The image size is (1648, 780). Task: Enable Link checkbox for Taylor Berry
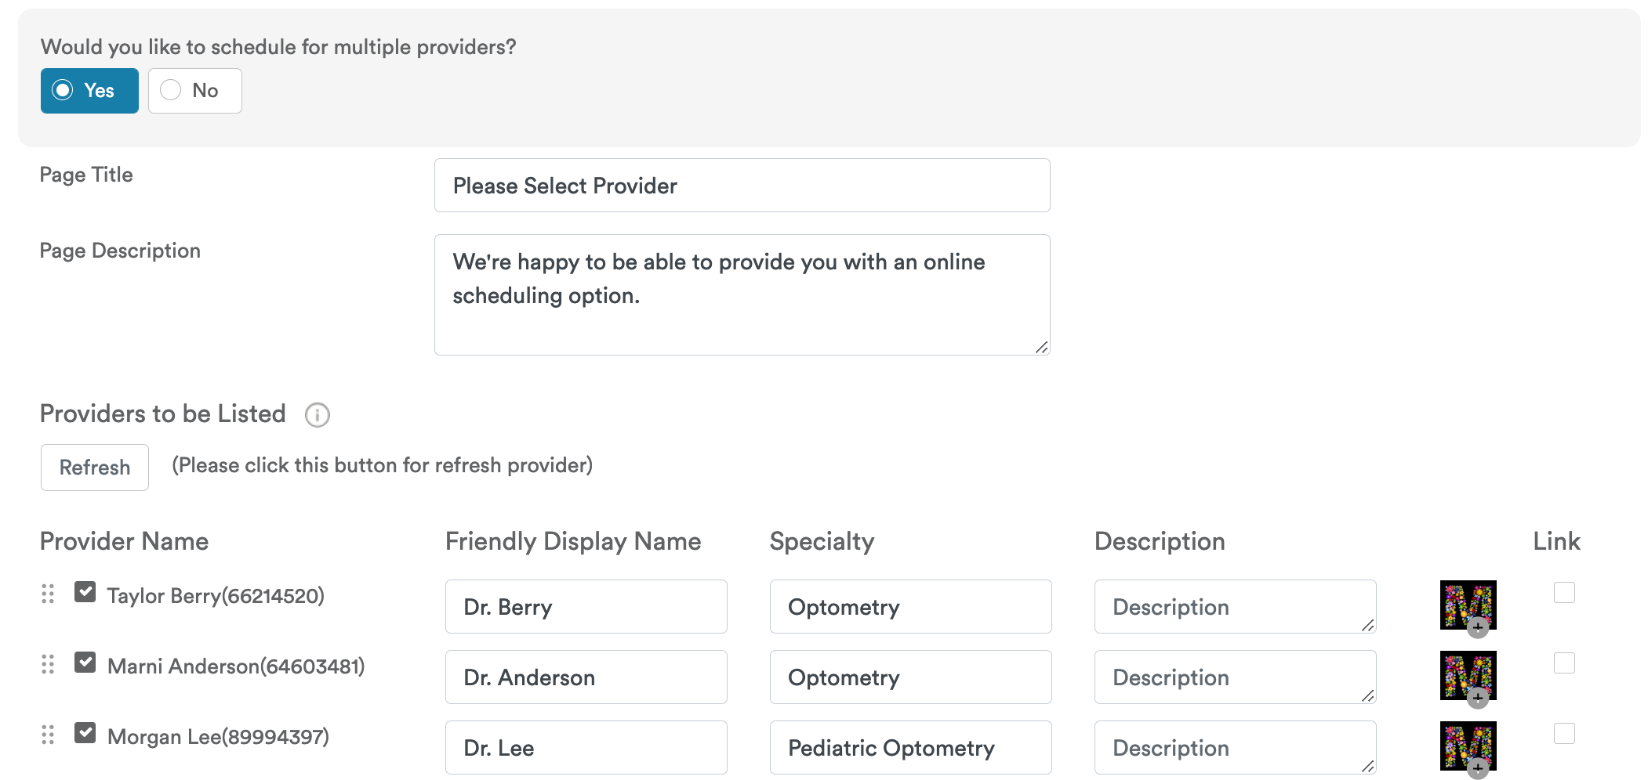point(1563,593)
